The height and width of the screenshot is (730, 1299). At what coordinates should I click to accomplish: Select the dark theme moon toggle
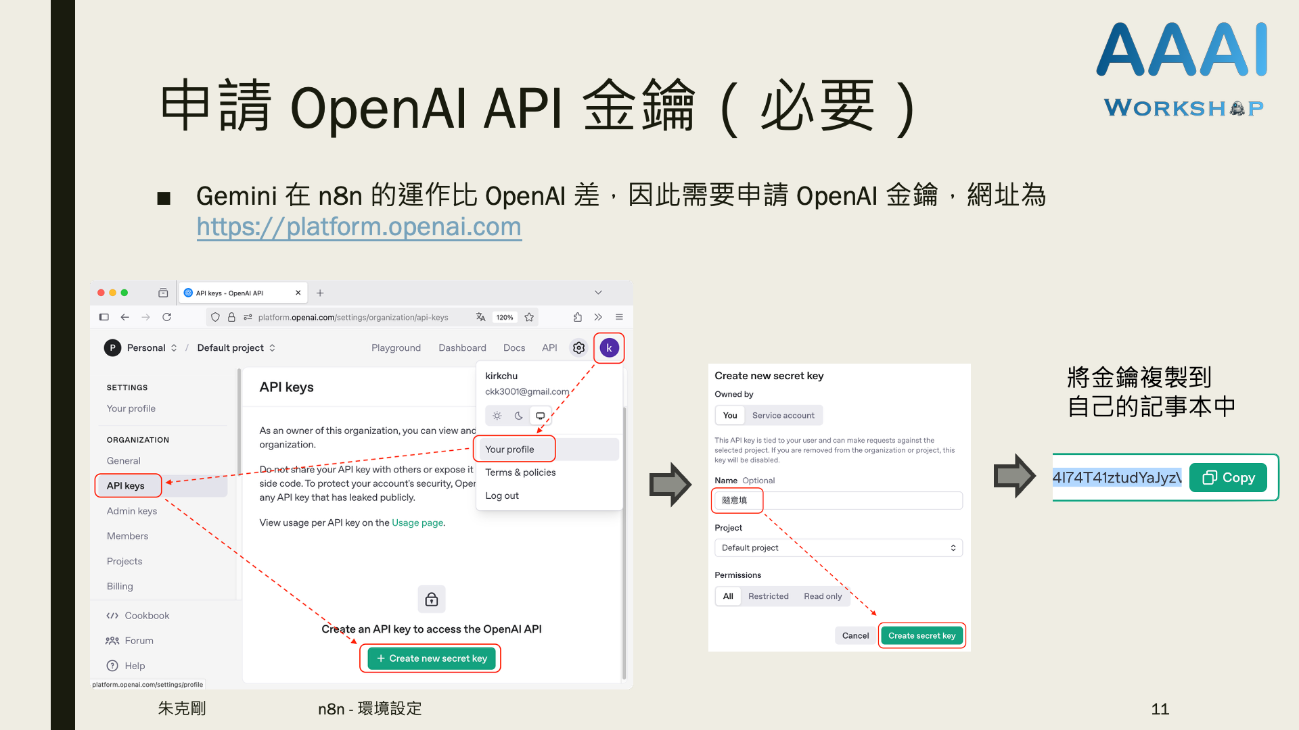[518, 416]
